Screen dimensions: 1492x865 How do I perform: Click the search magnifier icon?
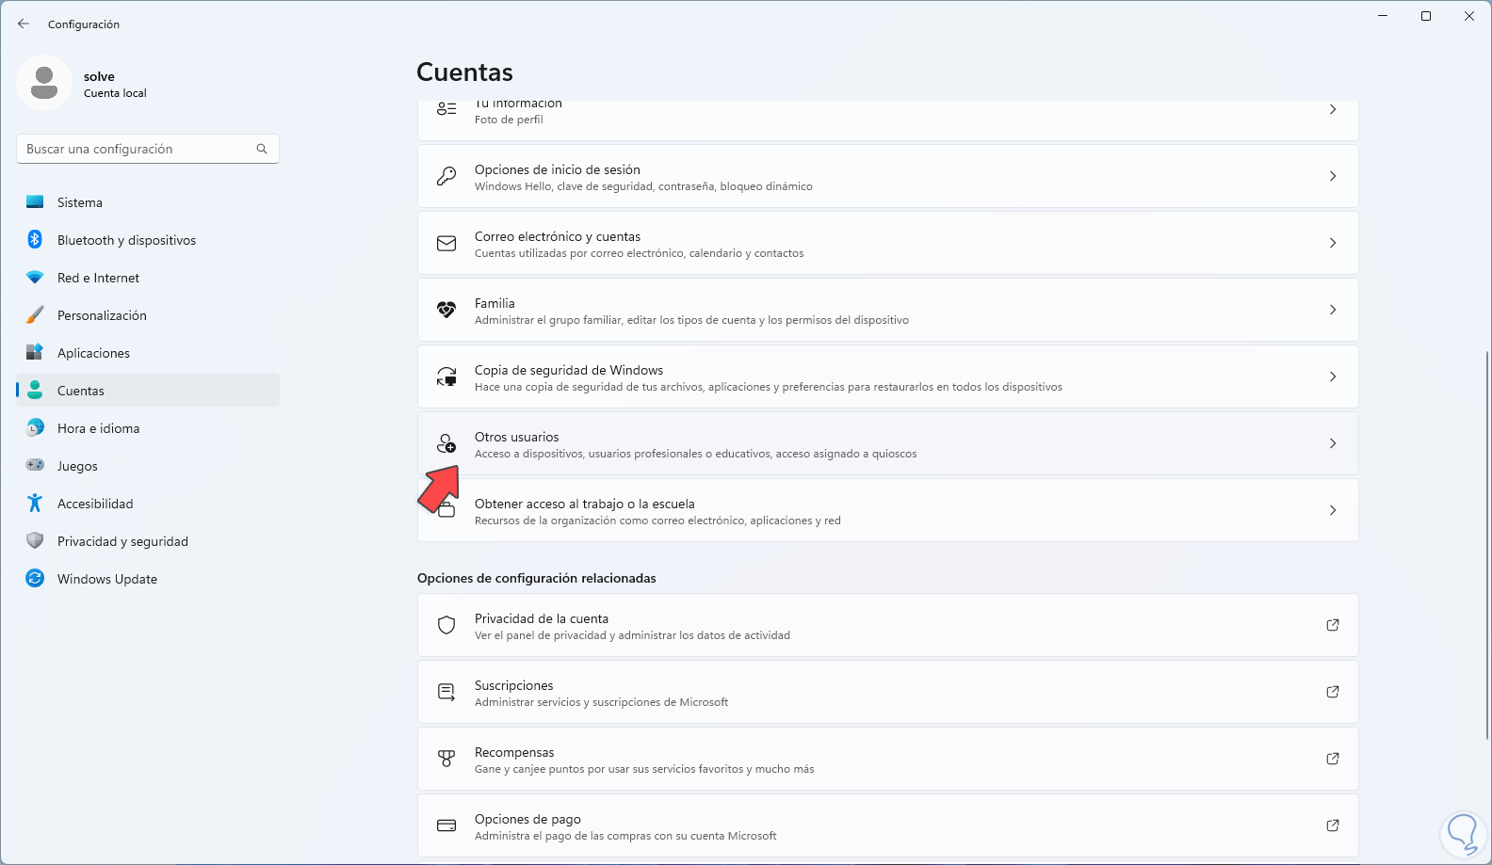pyautogui.click(x=262, y=149)
